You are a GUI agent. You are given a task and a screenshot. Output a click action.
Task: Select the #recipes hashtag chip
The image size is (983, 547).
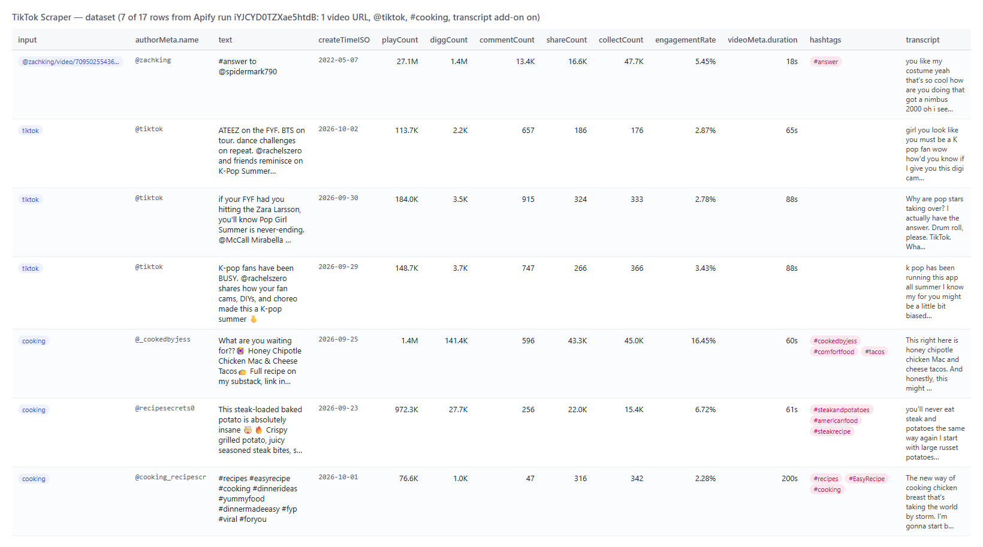coord(826,479)
